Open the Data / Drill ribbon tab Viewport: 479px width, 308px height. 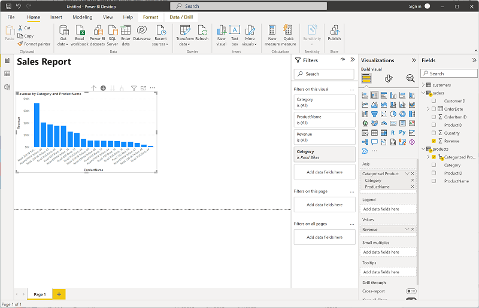click(x=181, y=17)
